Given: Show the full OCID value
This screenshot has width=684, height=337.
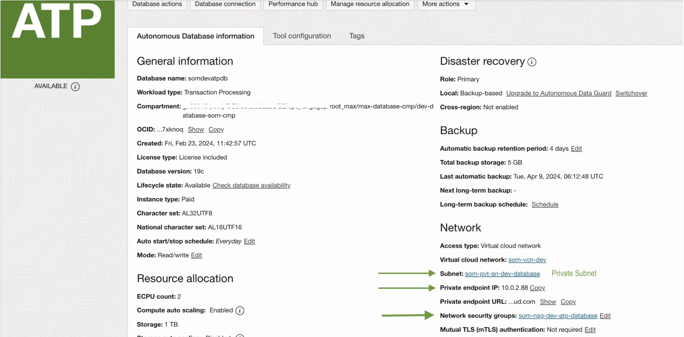Looking at the screenshot, I should (x=196, y=130).
